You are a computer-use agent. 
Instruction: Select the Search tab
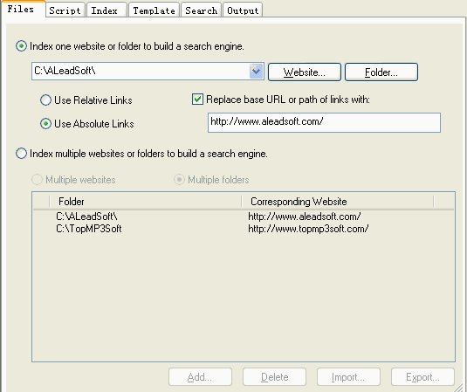[201, 10]
